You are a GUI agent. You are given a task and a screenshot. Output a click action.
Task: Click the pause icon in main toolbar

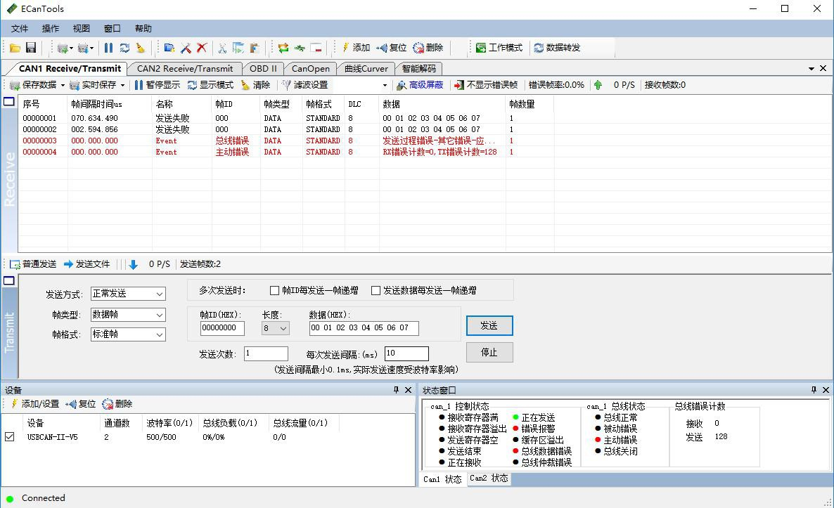point(108,48)
